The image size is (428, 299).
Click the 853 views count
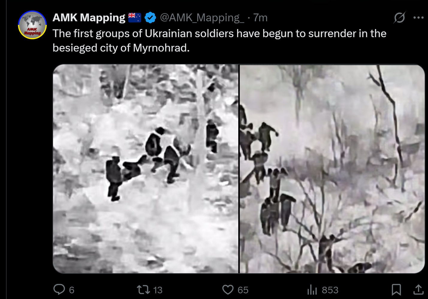point(330,290)
